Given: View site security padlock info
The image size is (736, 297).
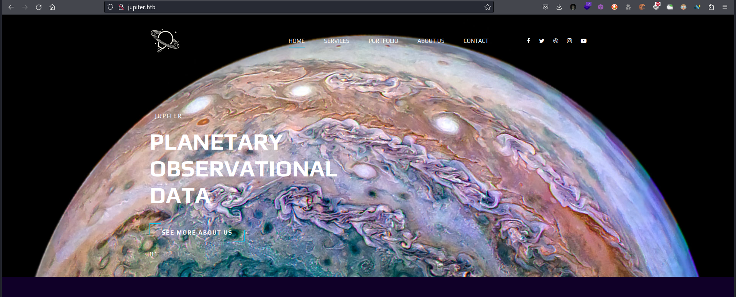Looking at the screenshot, I should (121, 7).
